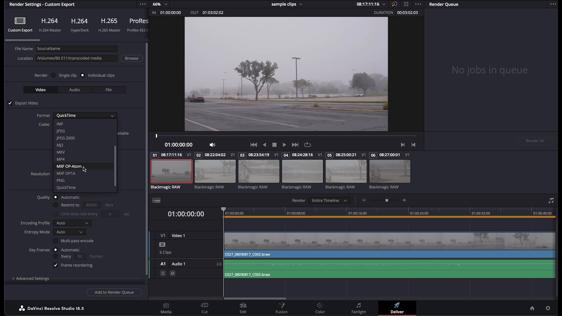
Task: Jump to first frame in viewer
Action: point(253,145)
